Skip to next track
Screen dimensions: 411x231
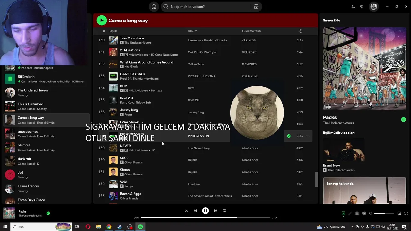[x=216, y=211]
